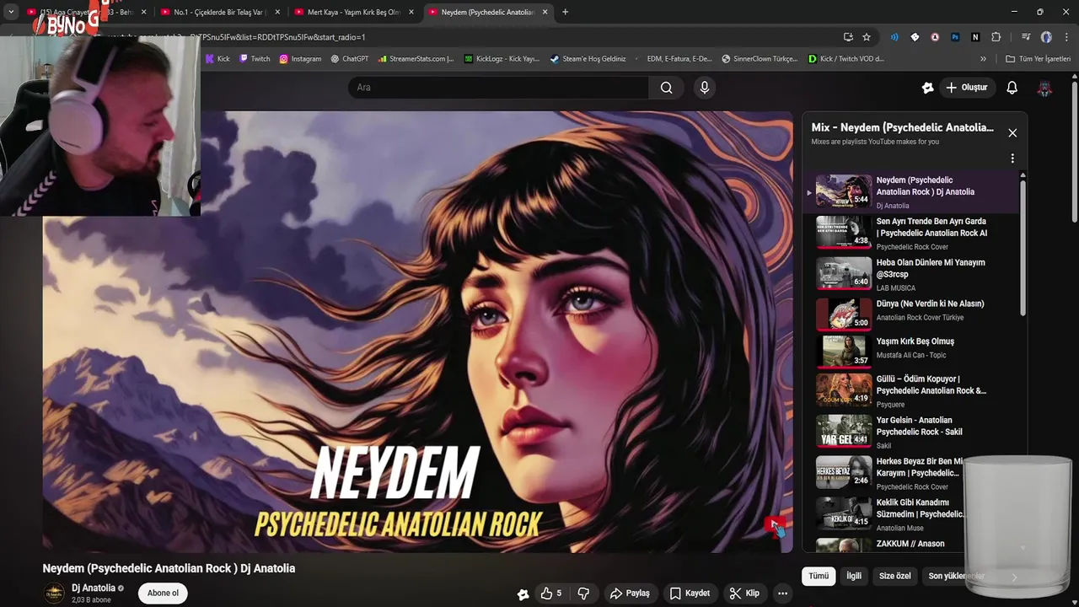Screen dimensions: 1079x607
Task: Click the Kaydet save button
Action: (x=690, y=594)
